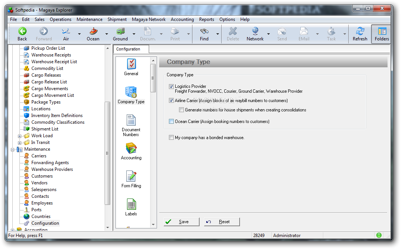Open the File menu
This screenshot has height=249, width=401.
pyautogui.click(x=13, y=19)
